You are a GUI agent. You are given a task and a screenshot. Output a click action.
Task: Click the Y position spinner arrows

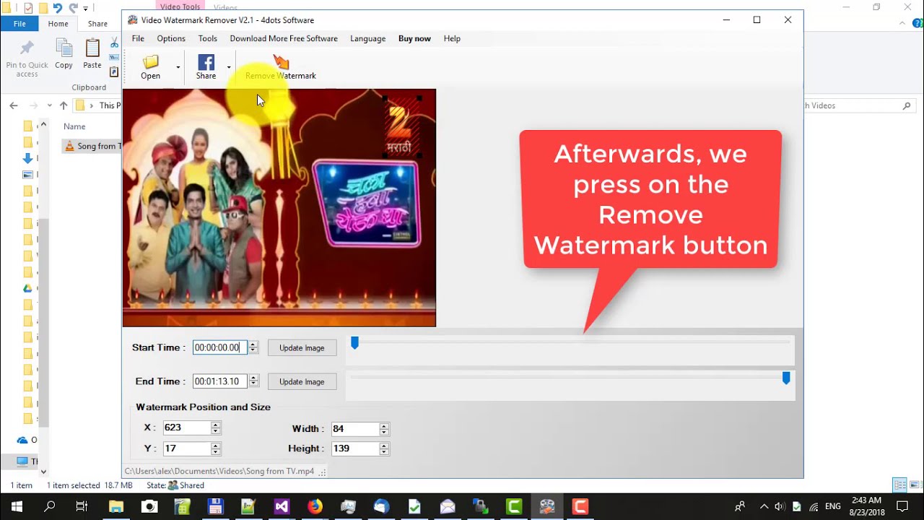click(215, 448)
